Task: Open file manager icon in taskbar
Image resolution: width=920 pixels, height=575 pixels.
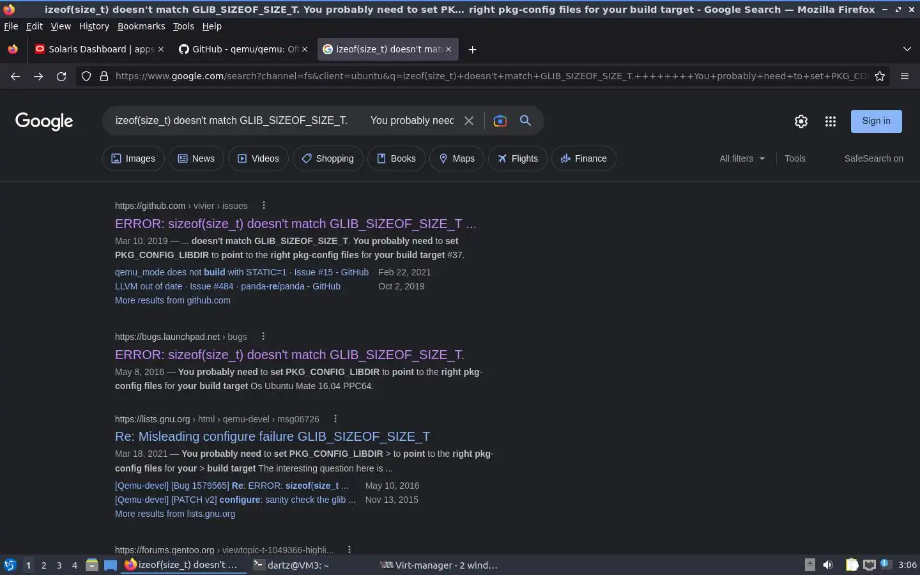Action: click(92, 565)
